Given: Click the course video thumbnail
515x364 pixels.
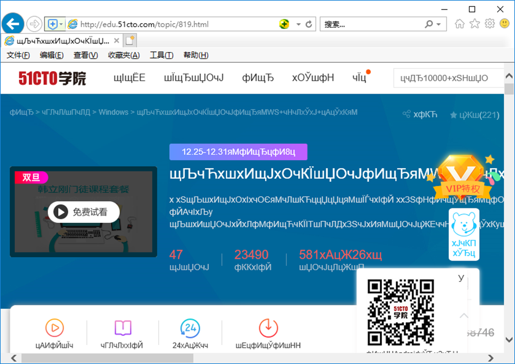Looking at the screenshot, I should click(83, 212).
